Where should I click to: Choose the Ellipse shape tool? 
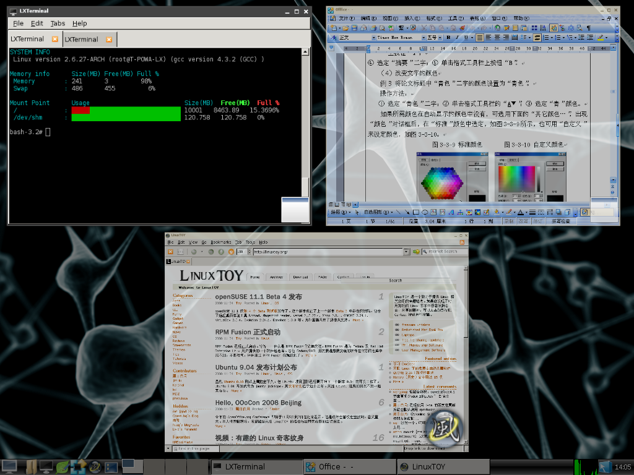[x=425, y=212]
